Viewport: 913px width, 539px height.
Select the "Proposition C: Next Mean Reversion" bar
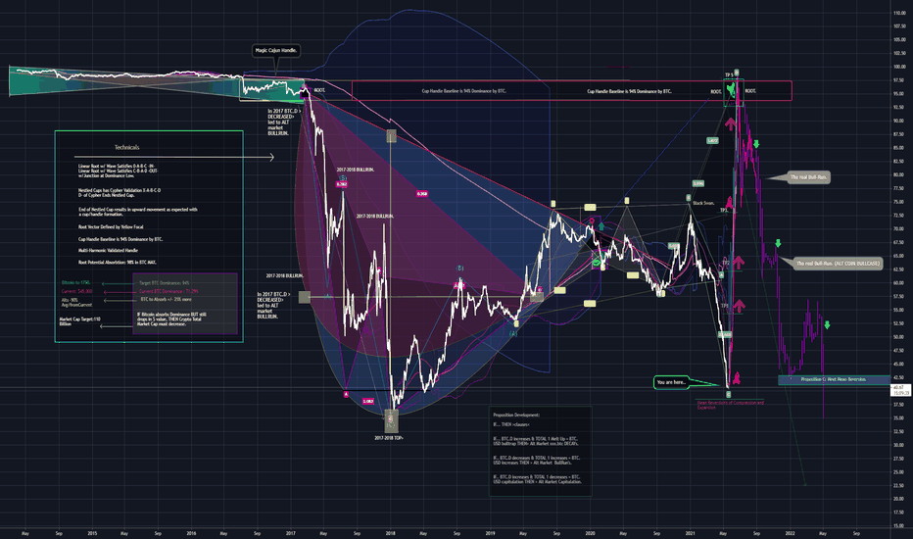[834, 379]
